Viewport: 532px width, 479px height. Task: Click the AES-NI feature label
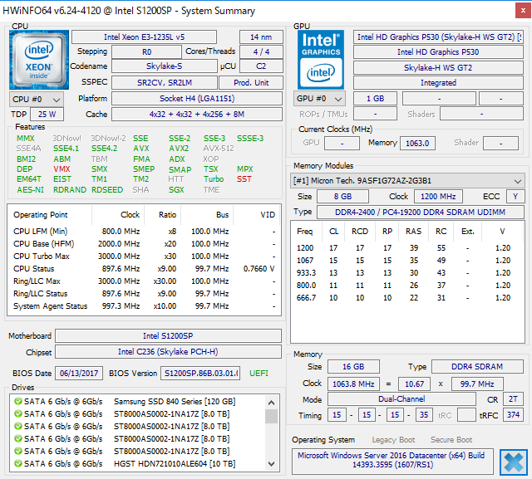click(x=30, y=190)
